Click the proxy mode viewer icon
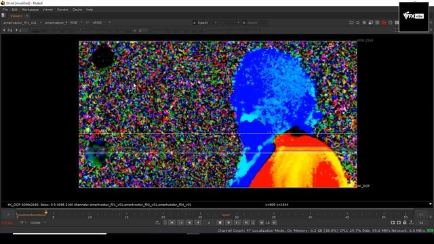This screenshot has width=434, height=244. tap(364, 22)
